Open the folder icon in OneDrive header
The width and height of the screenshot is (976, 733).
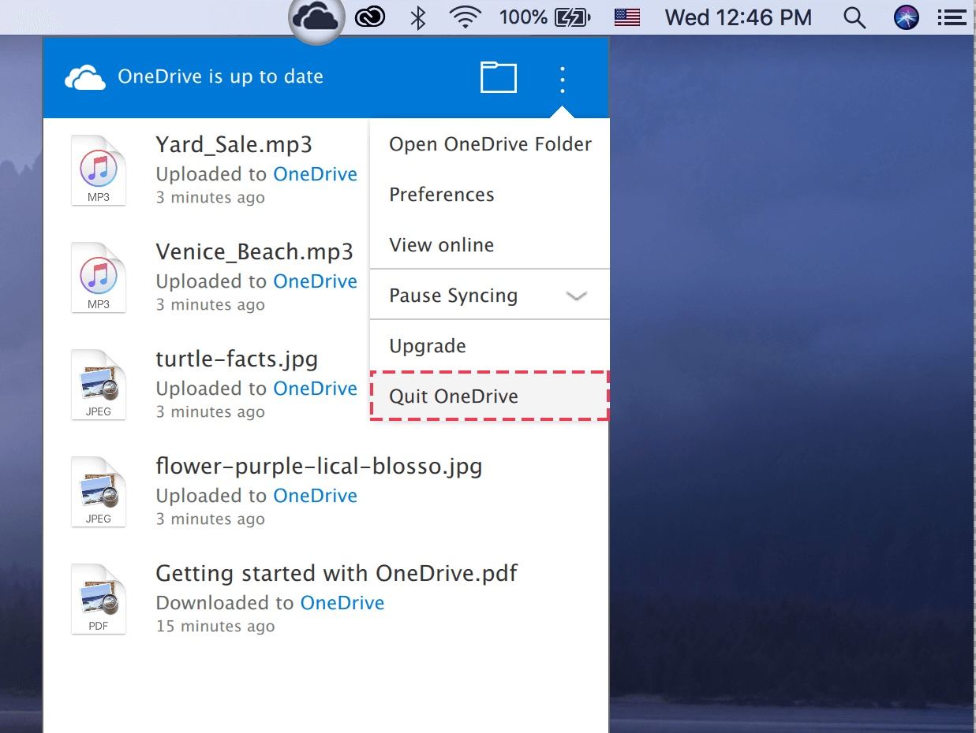tap(499, 78)
